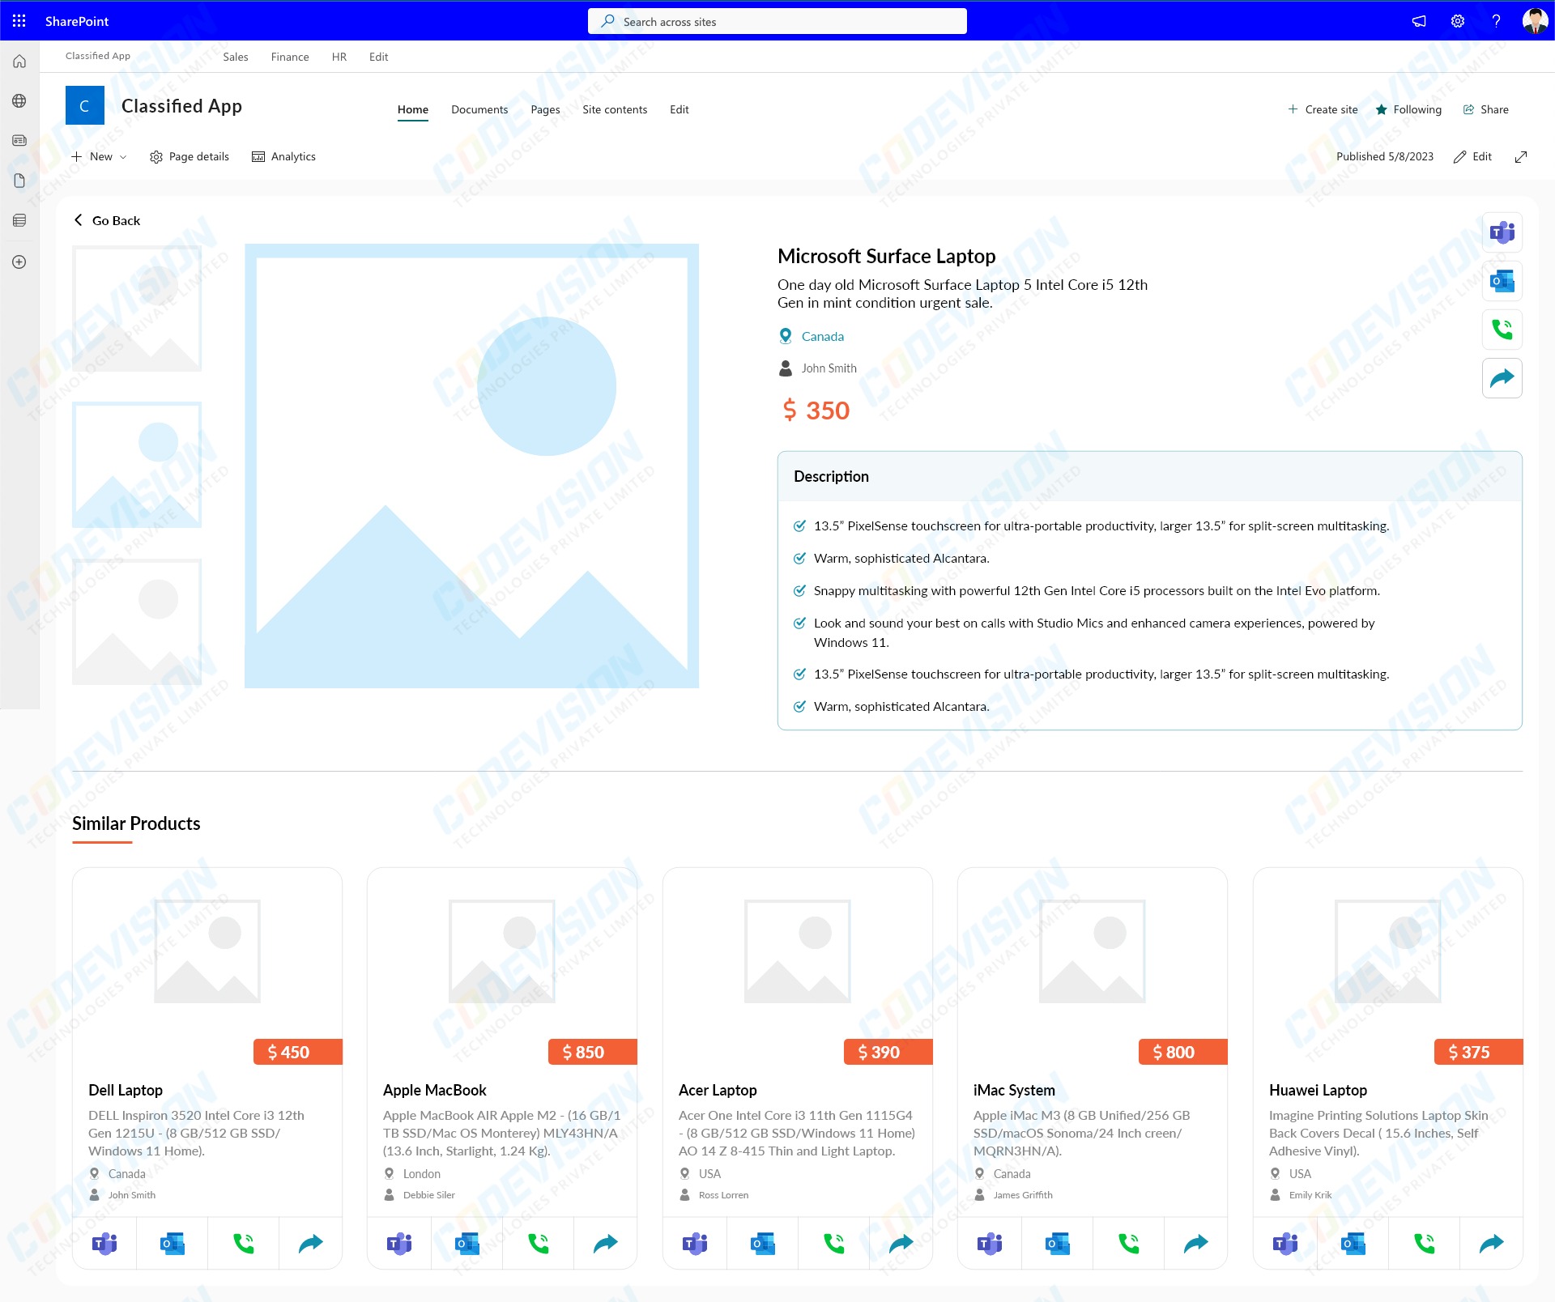The width and height of the screenshot is (1555, 1302).
Task: Call seller using green phone icon beside product
Action: click(1502, 330)
